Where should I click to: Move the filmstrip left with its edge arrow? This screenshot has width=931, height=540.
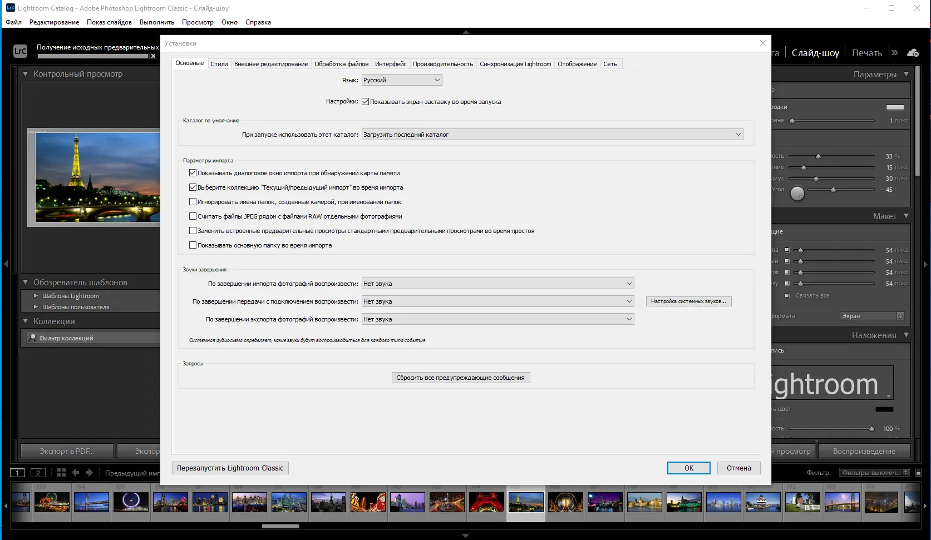coord(6,506)
